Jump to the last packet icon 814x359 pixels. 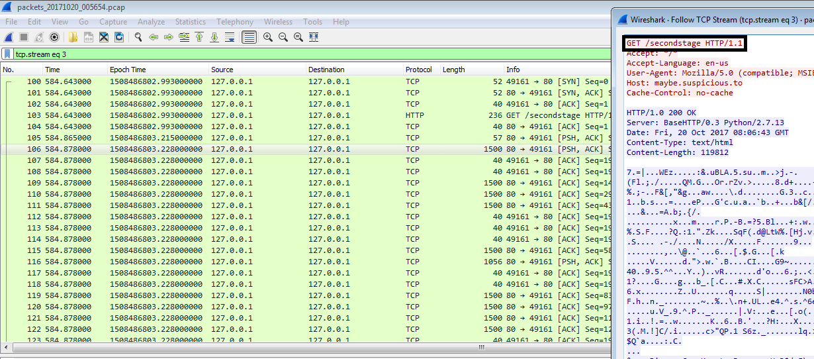tap(214, 37)
